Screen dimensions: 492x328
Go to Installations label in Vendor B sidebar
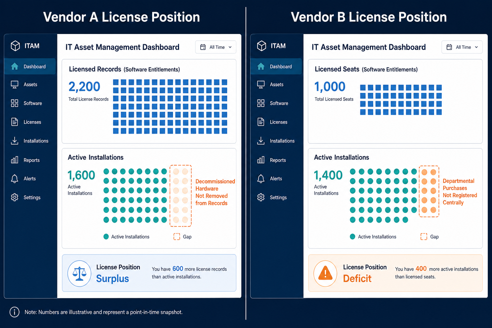click(282, 141)
